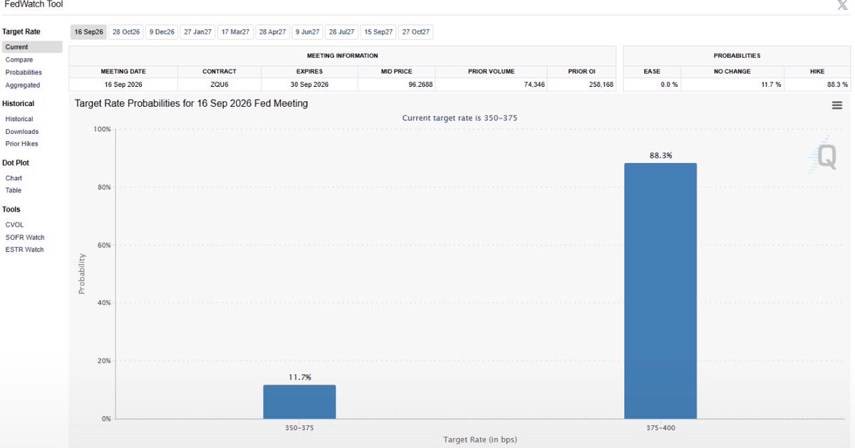The width and height of the screenshot is (855, 448).
Task: Open the CVOL tool link
Action: click(14, 224)
